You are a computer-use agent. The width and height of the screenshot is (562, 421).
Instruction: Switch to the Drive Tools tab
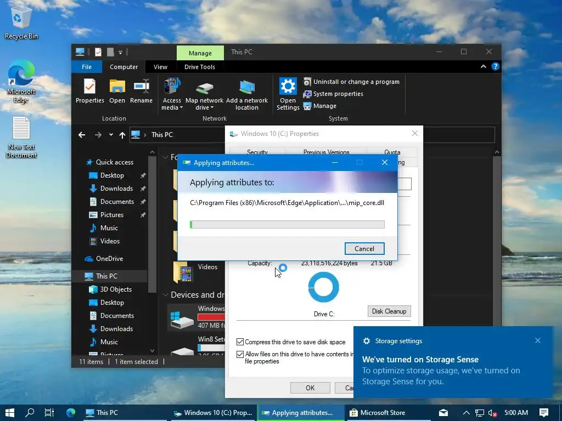[200, 67]
